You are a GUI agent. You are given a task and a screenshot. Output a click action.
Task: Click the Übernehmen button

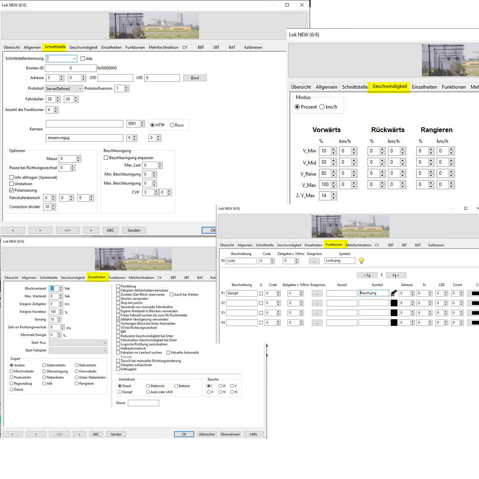pos(230,434)
